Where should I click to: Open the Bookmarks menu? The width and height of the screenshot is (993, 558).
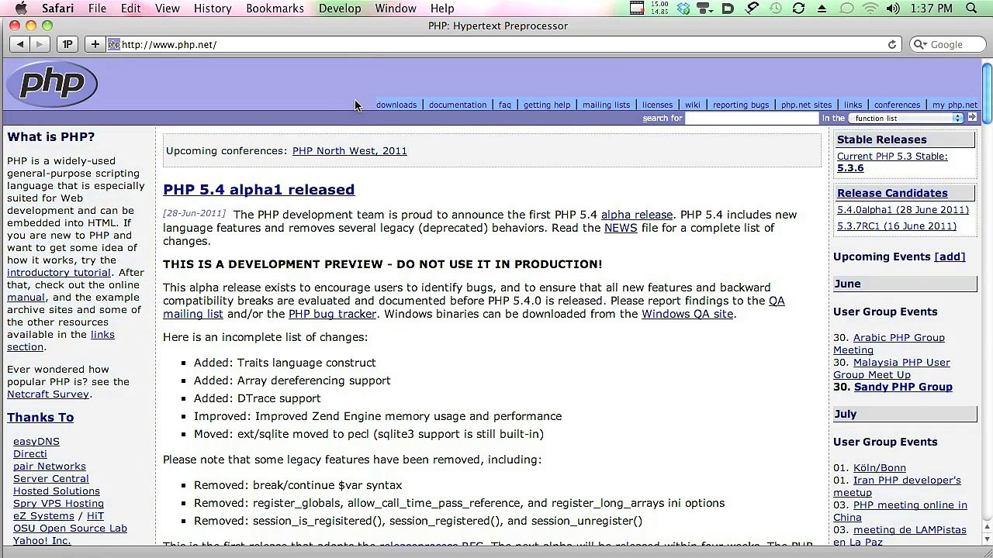pyautogui.click(x=275, y=9)
